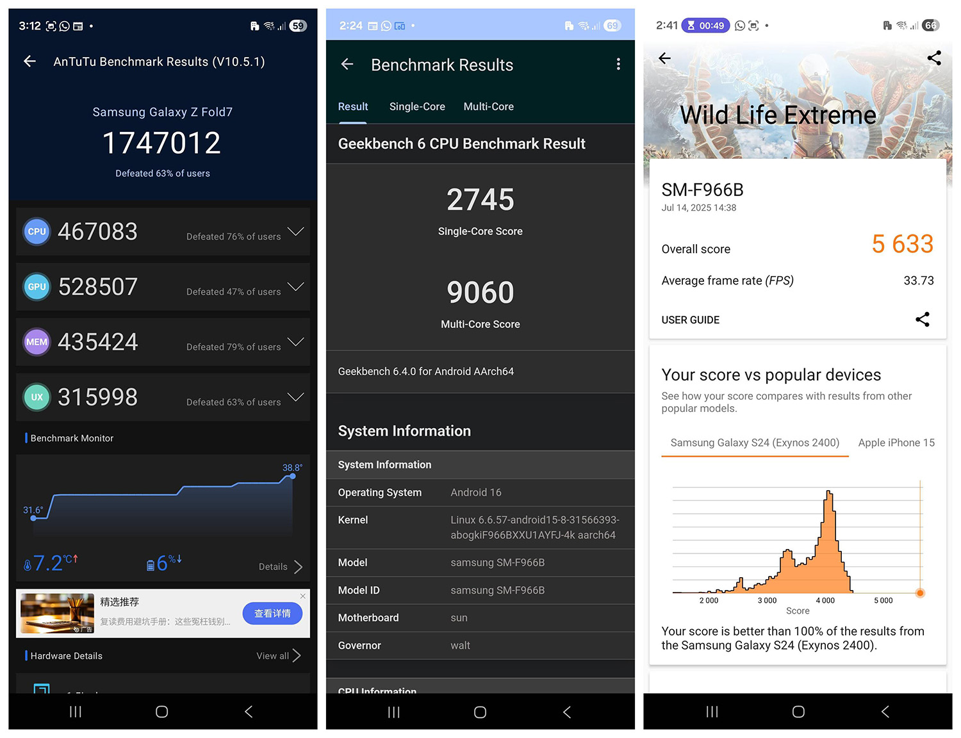Tap the UX score badge icon
Viewport: 961px width, 738px height.
click(37, 397)
